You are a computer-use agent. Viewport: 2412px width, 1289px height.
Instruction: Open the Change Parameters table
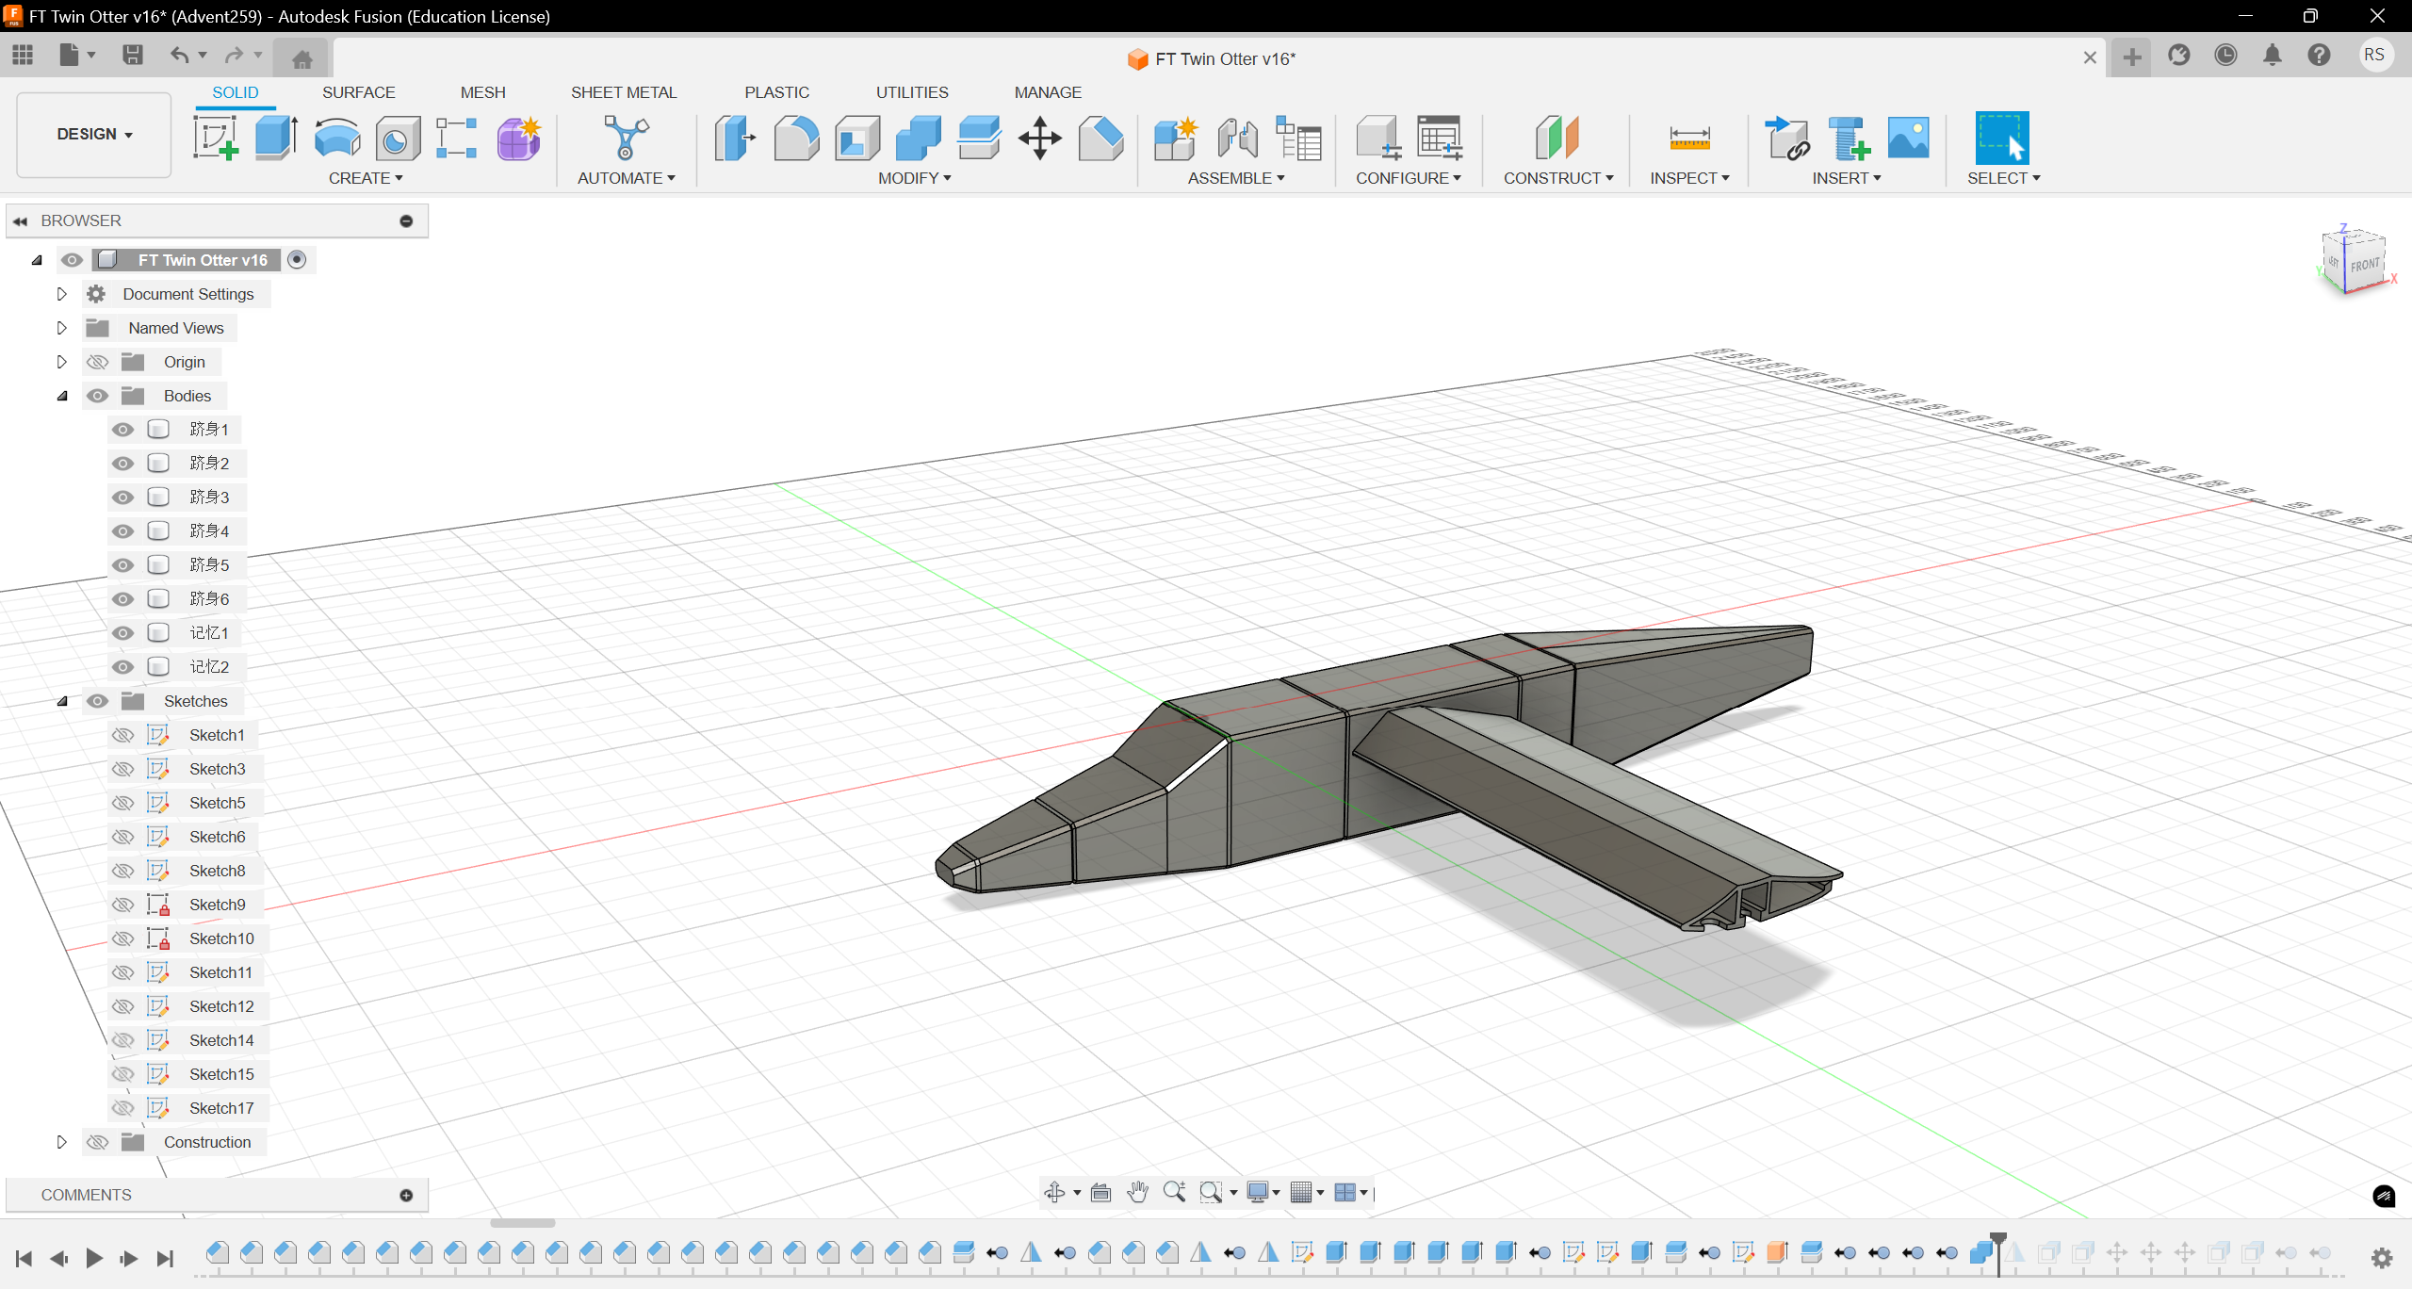(1440, 139)
